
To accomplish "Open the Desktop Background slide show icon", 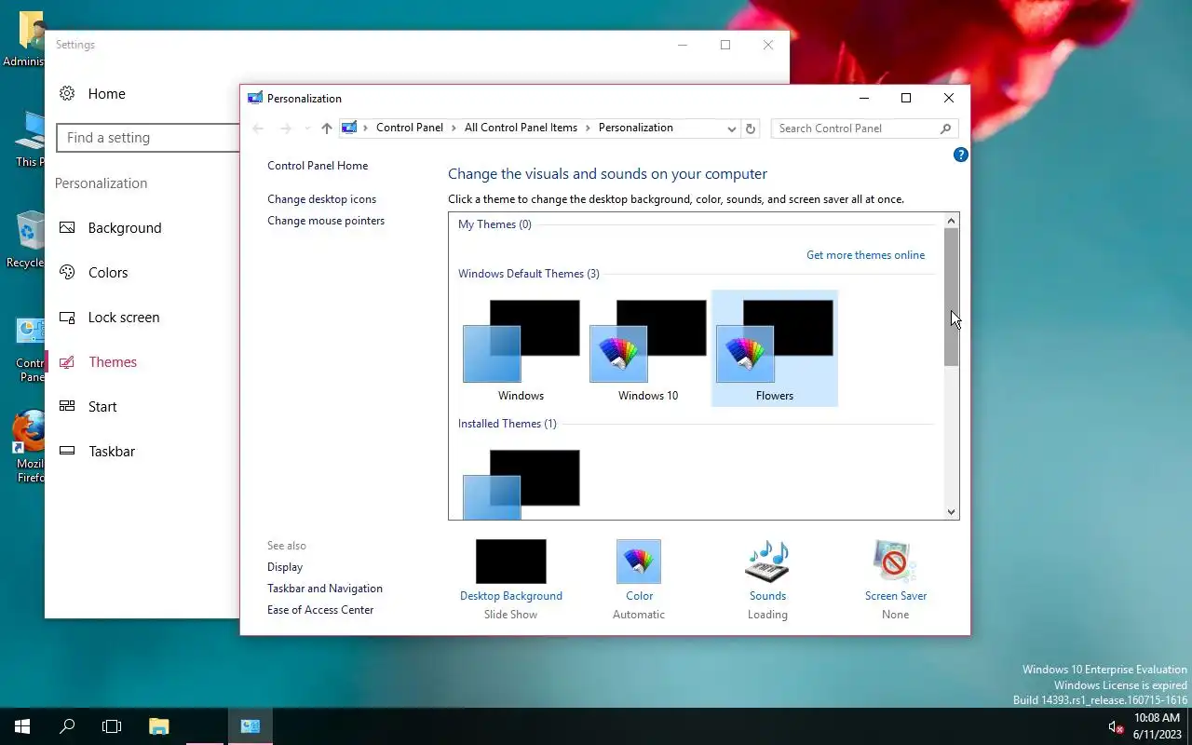I will (x=510, y=562).
